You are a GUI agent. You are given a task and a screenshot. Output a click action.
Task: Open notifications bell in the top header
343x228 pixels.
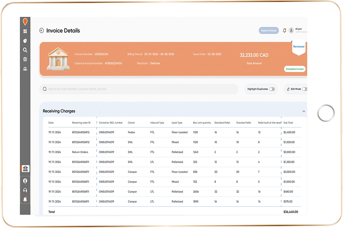(285, 31)
